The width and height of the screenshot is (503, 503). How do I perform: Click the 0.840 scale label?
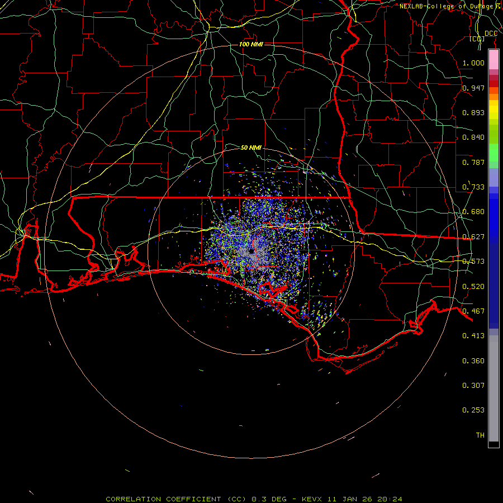[x=473, y=137]
